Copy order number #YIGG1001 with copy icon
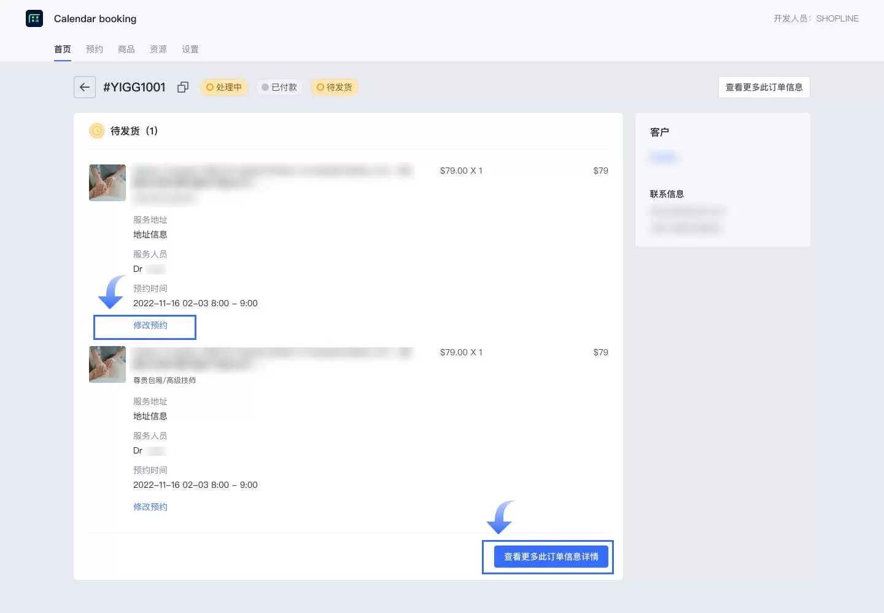This screenshot has width=884, height=613. click(x=182, y=87)
